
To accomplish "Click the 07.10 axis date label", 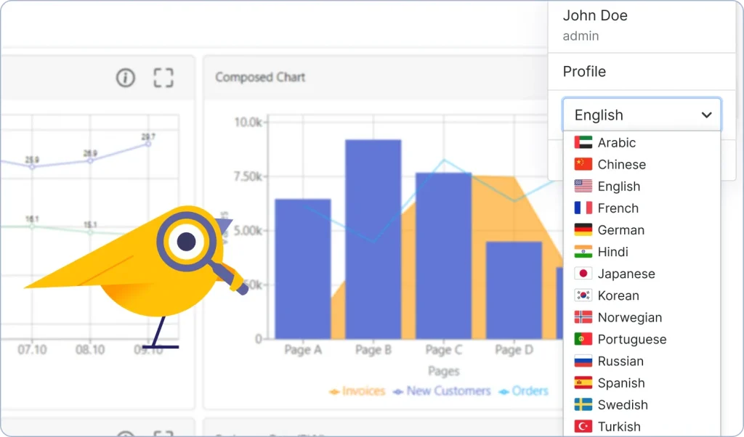I will pos(32,350).
